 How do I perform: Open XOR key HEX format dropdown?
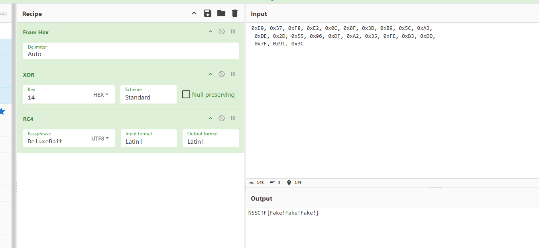(x=101, y=95)
